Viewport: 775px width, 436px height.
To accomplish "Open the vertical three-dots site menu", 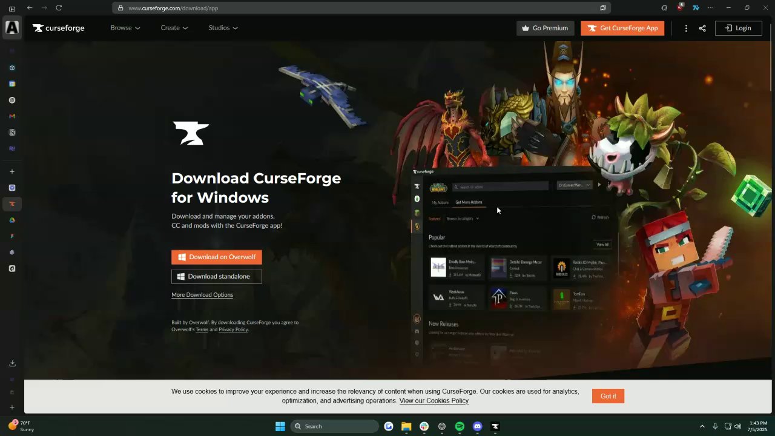I will click(x=686, y=28).
